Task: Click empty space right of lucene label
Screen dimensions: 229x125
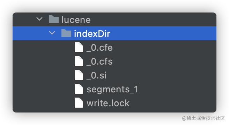Action: click(153, 19)
